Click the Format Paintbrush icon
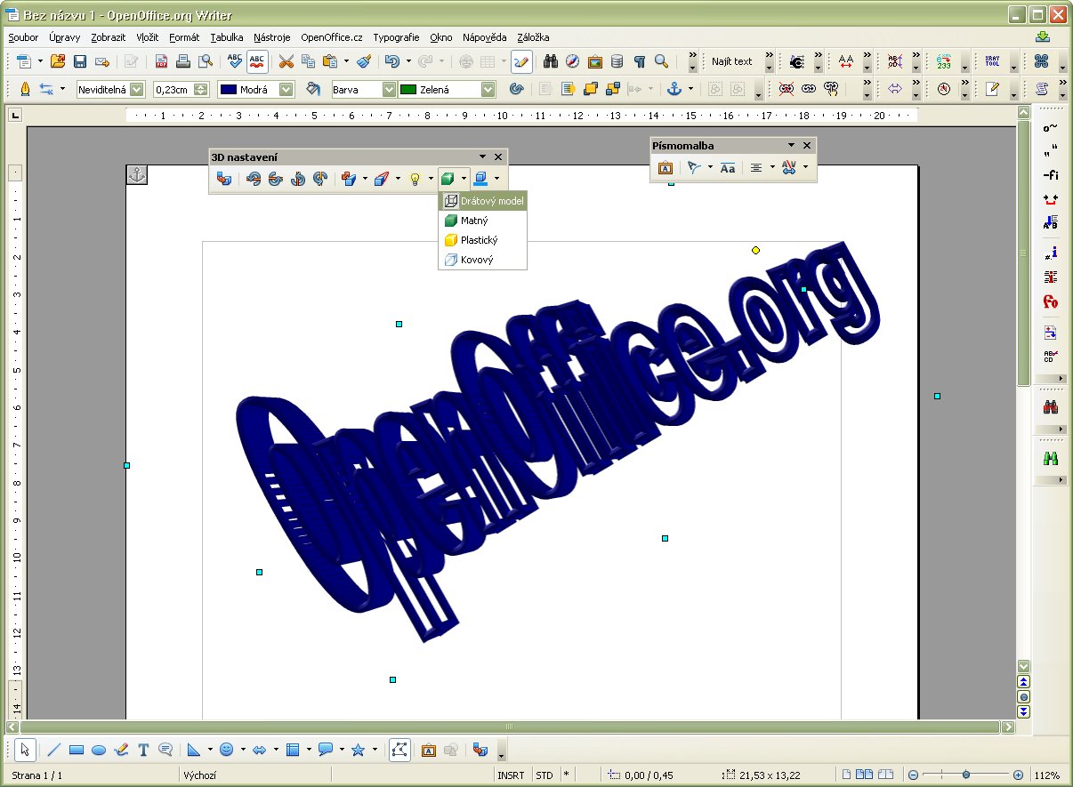The height and width of the screenshot is (787, 1073). click(363, 61)
